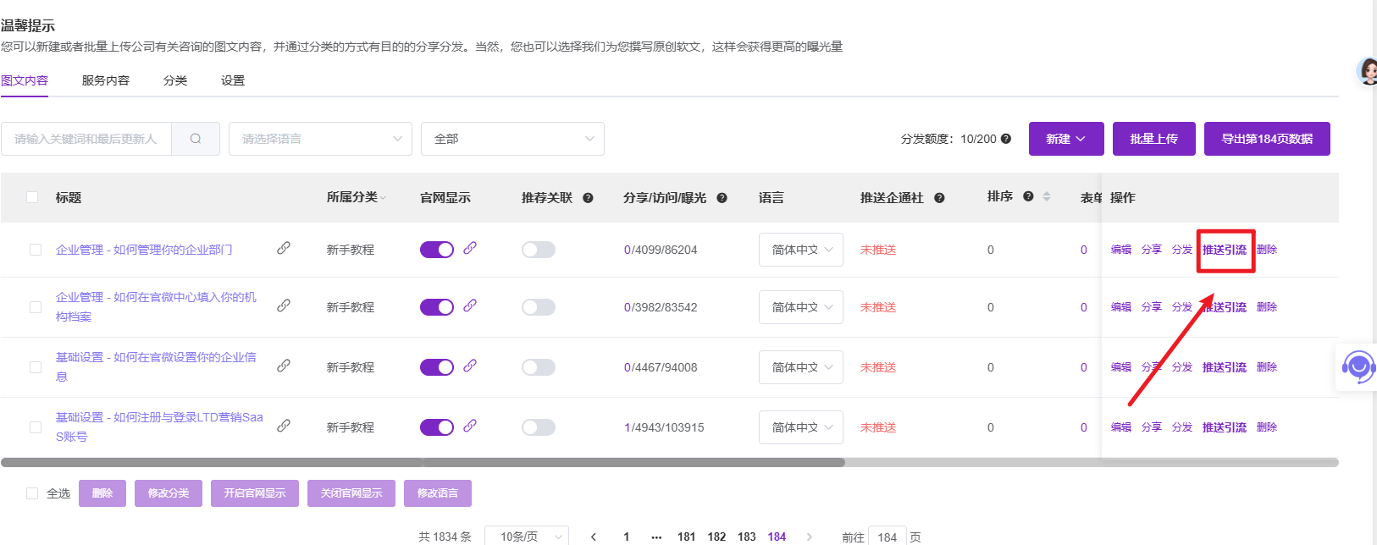This screenshot has width=1377, height=545.
Task: Click 推送引流 in the first row
Action: (x=1225, y=250)
